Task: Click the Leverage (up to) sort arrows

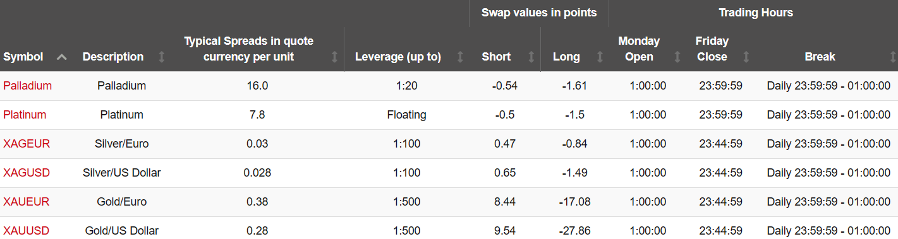Action: click(x=459, y=57)
